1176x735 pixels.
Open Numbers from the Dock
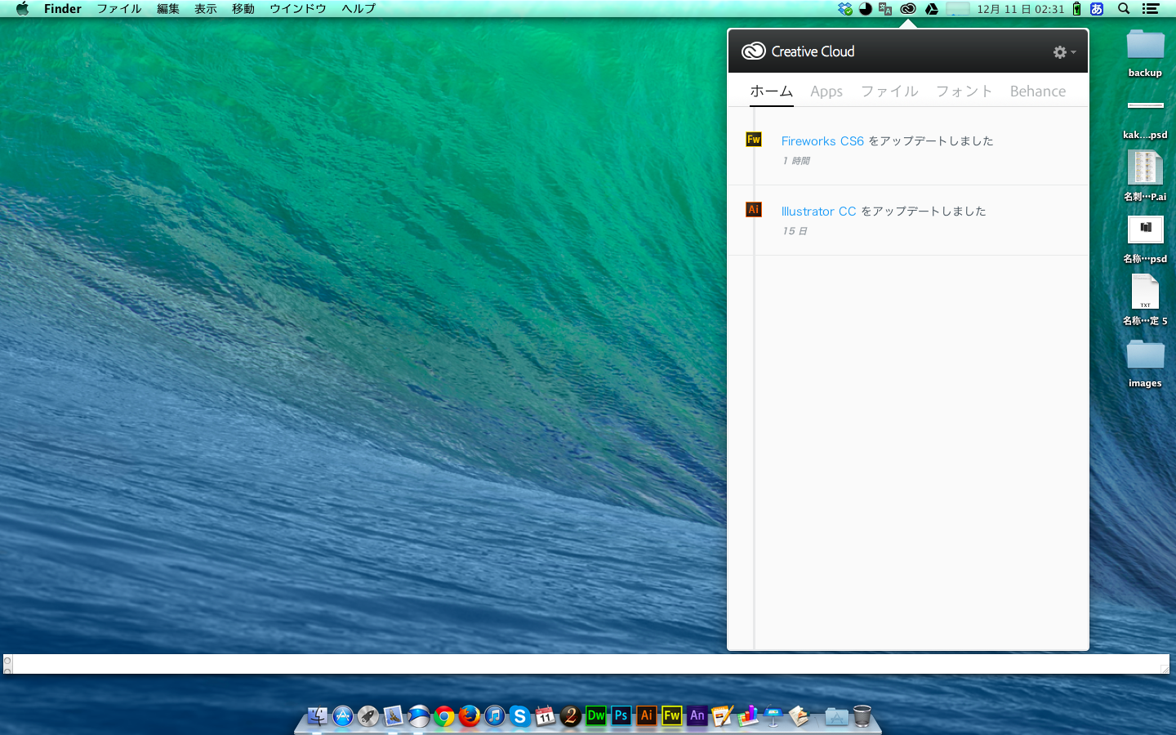coord(748,716)
